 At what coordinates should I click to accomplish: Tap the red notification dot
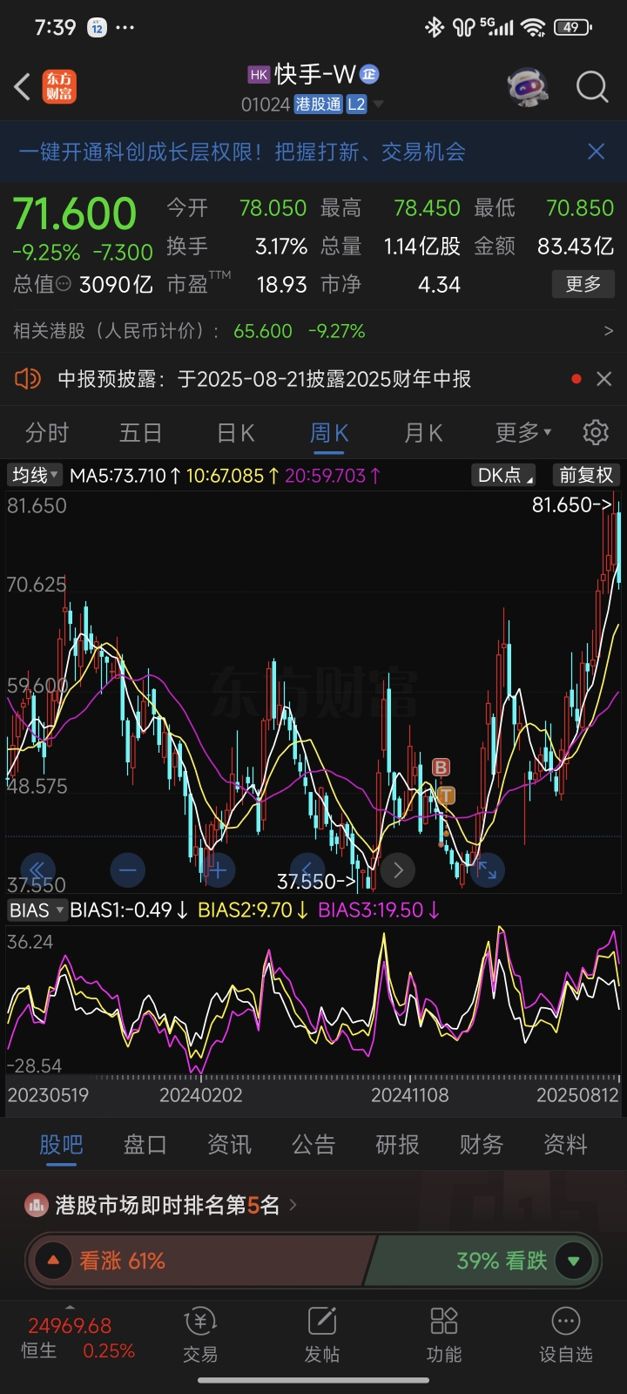[x=576, y=379]
